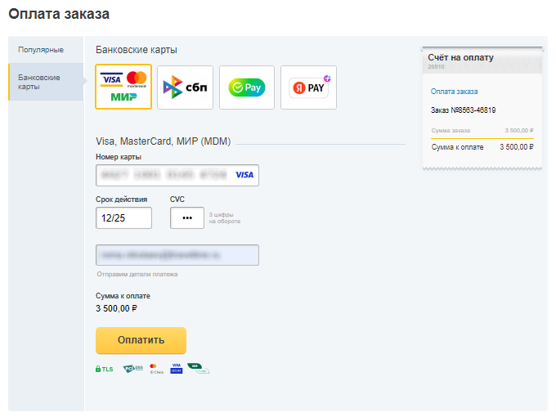Click the 3 цифры на обороте hint
Image resolution: width=556 pixels, height=417 pixels.
[x=225, y=218]
